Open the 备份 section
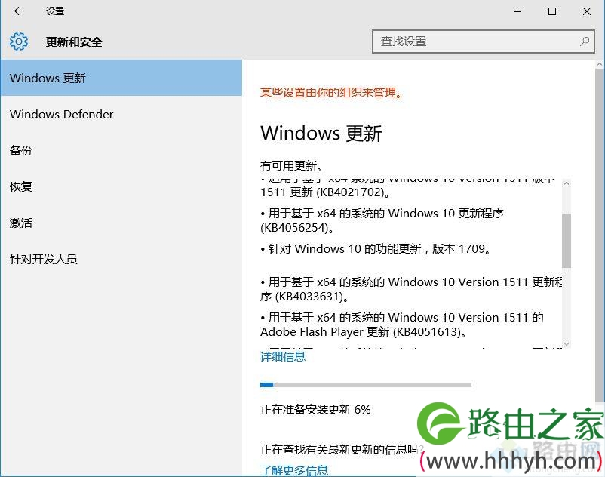Viewport: 605px width, 477px height. coord(121,150)
